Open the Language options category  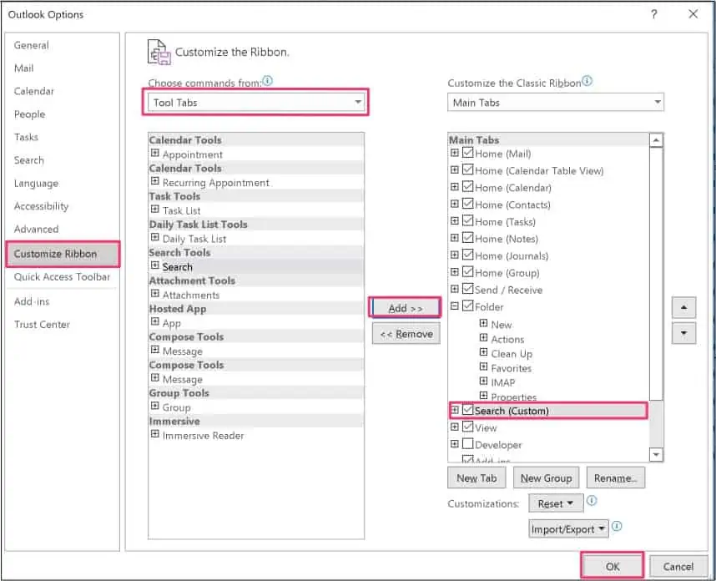click(36, 183)
